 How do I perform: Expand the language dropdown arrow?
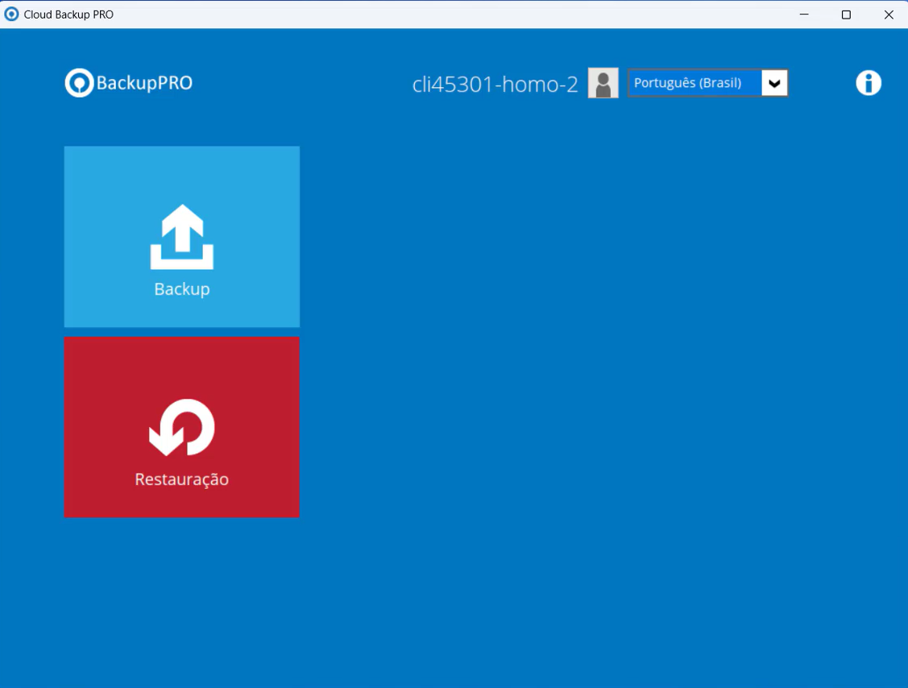click(x=774, y=83)
